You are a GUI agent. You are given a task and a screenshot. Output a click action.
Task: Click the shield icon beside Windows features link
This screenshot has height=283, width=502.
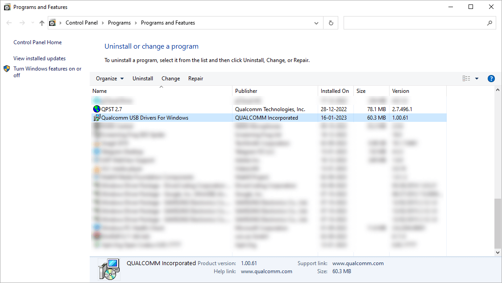(x=6, y=69)
